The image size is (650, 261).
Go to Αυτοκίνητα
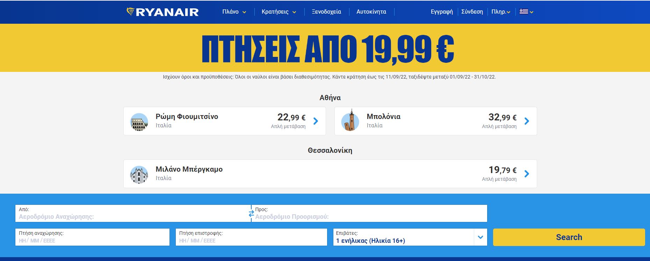pyautogui.click(x=371, y=12)
